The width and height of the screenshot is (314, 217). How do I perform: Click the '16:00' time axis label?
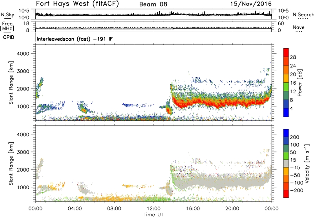coord(193,209)
